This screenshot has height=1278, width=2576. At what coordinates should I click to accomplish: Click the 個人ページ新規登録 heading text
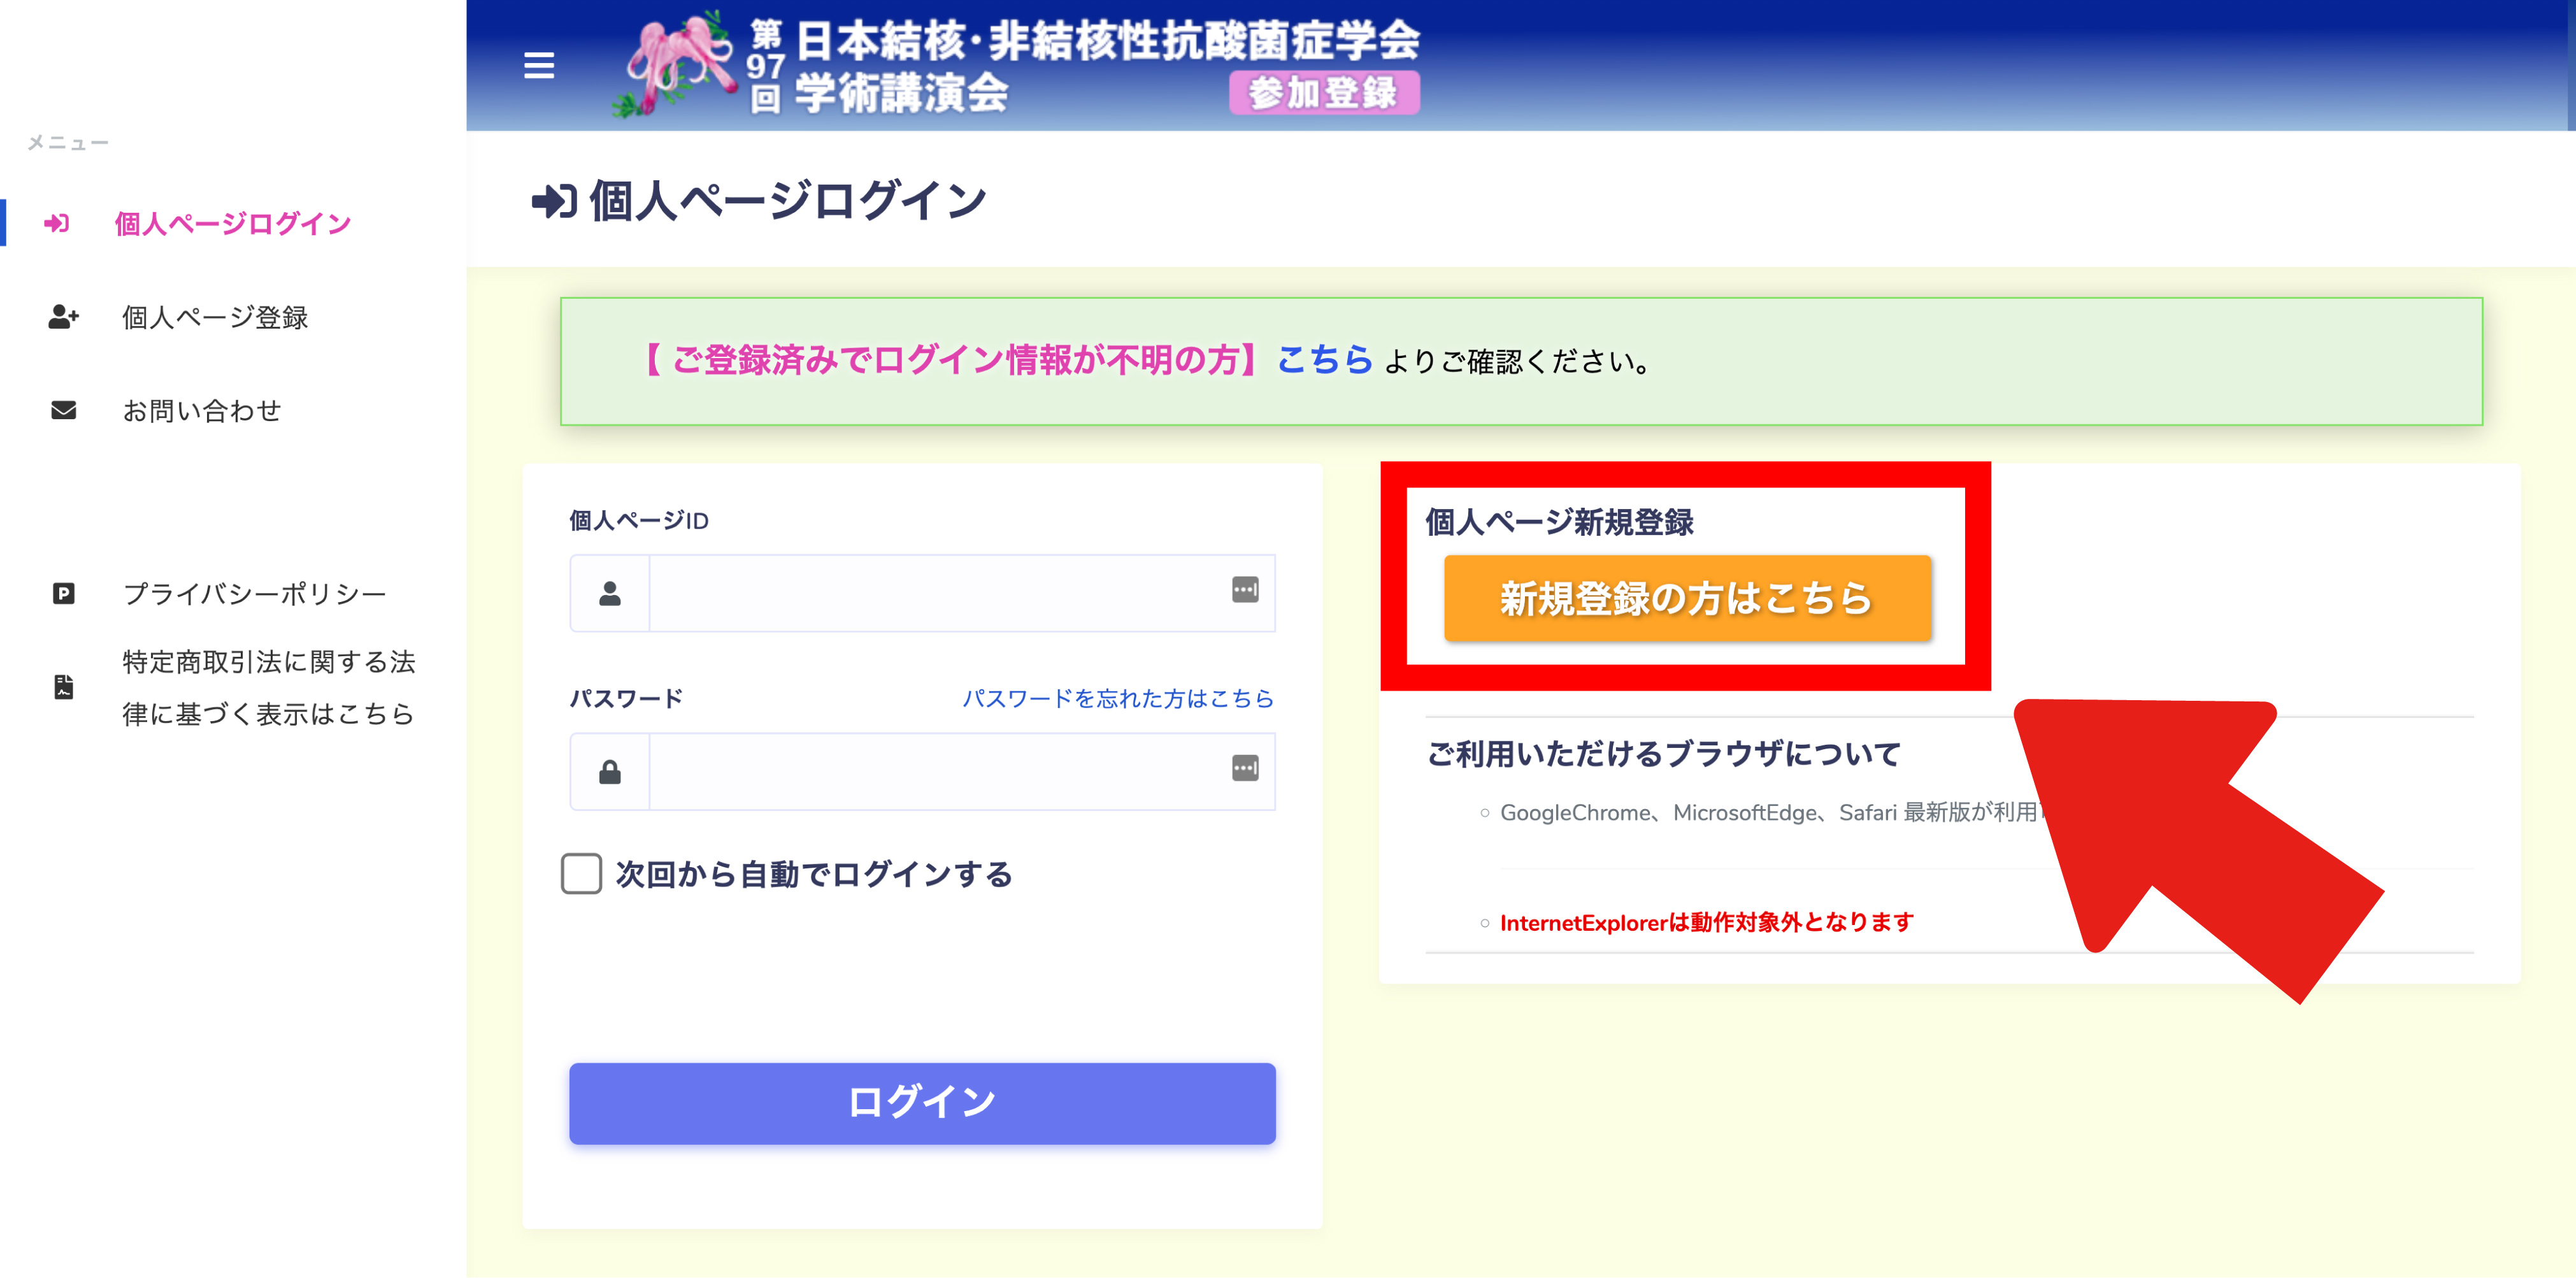tap(1559, 521)
